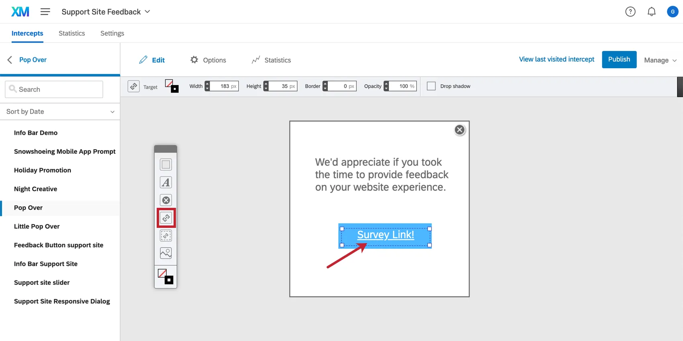The width and height of the screenshot is (683, 341).
Task: Open the notifications bell
Action: tap(651, 12)
